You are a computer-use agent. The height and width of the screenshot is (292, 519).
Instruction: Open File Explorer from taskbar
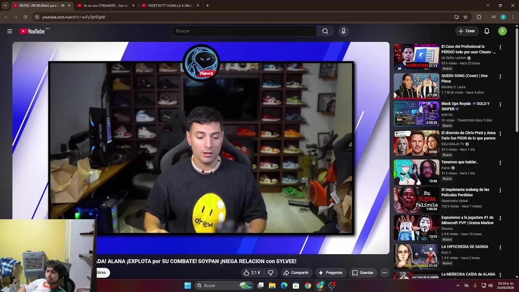272,286
